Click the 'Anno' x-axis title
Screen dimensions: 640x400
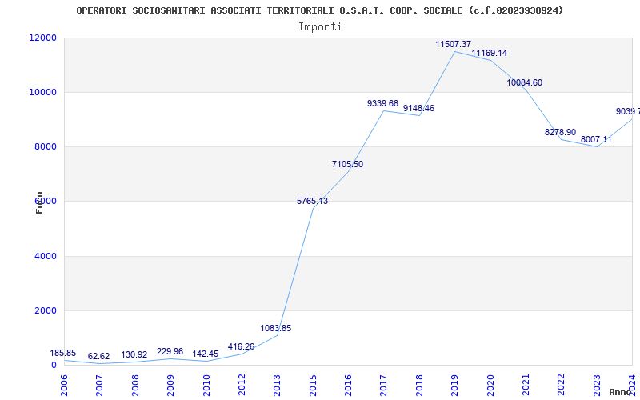tap(619, 392)
